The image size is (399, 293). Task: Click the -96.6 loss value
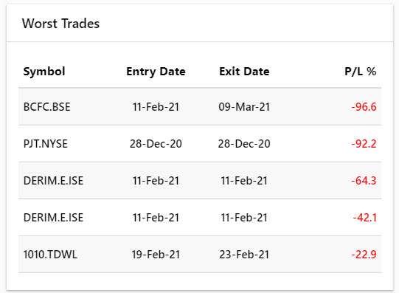[x=364, y=107]
